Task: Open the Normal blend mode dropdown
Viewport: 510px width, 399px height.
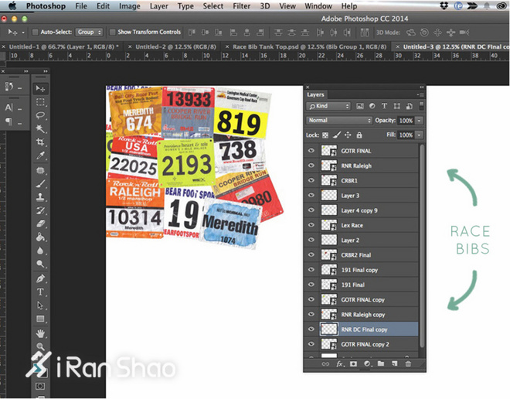Action: click(338, 121)
